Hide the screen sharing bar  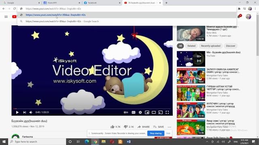click(168, 133)
